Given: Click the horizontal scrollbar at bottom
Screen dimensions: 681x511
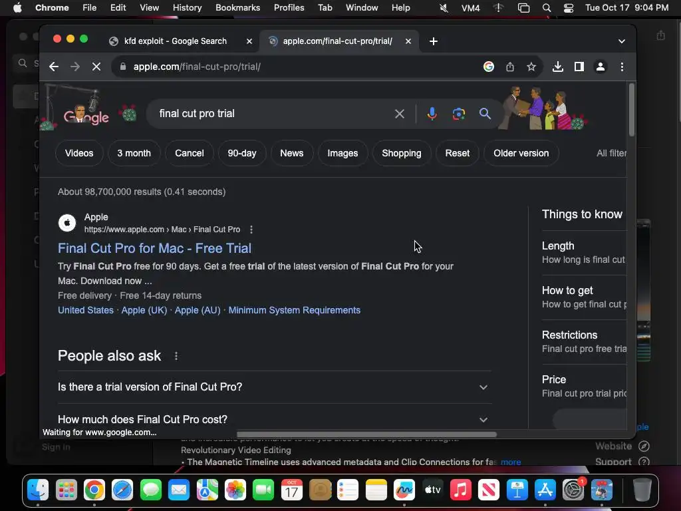Looking at the screenshot, I should (366, 434).
